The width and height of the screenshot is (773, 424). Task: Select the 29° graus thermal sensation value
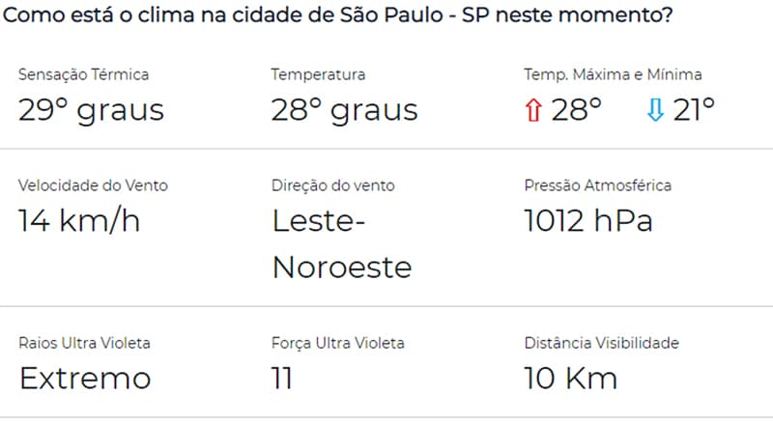click(x=91, y=110)
